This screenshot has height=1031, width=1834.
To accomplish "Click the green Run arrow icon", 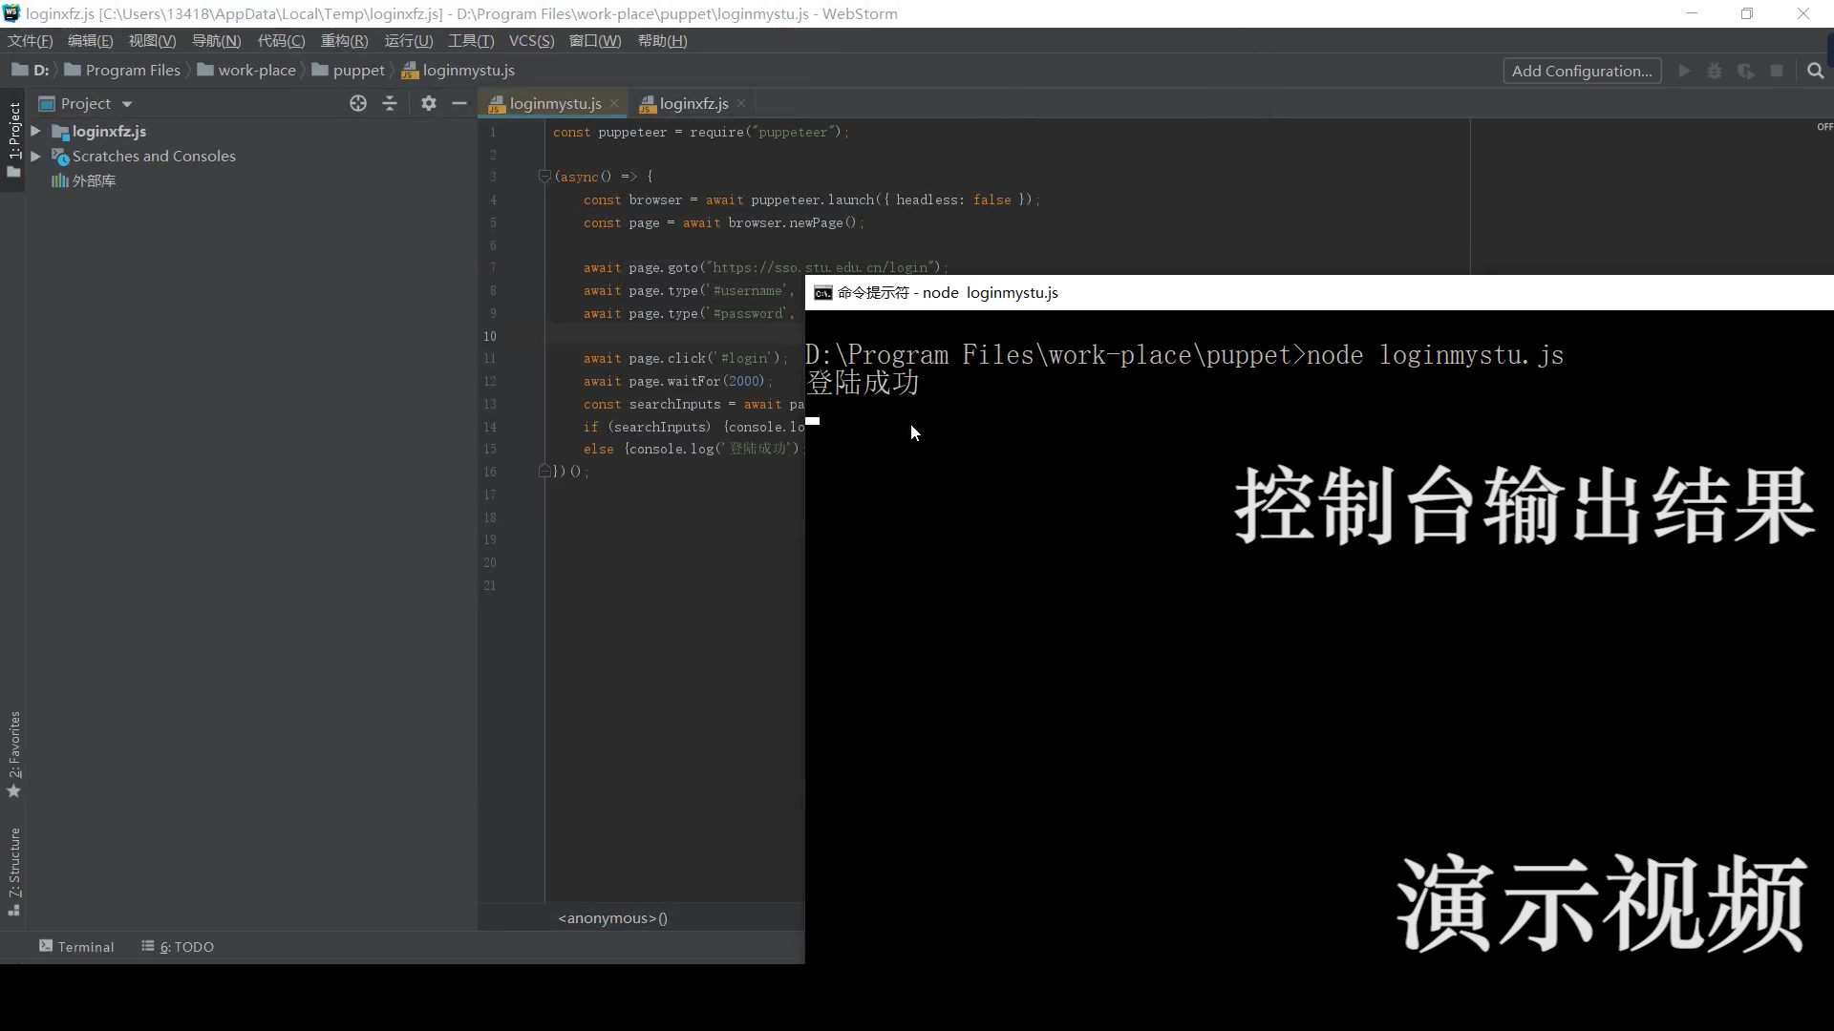I will [1684, 71].
